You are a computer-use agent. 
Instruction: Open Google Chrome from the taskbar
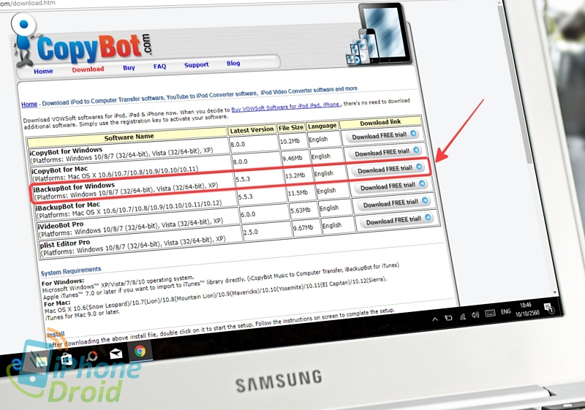point(140,351)
